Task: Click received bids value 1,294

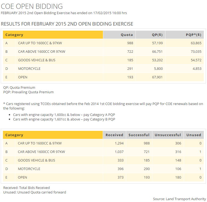Action: point(119,143)
